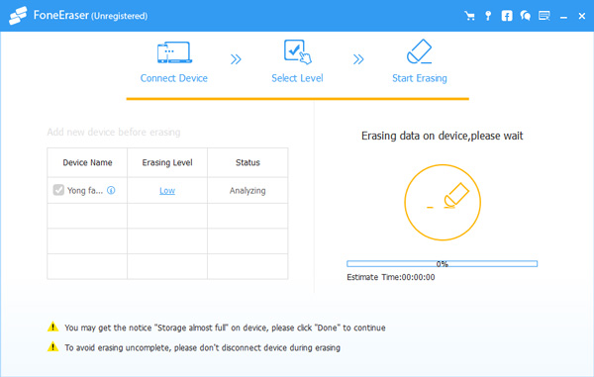Click the Start Erasing eraser icon

tap(419, 51)
